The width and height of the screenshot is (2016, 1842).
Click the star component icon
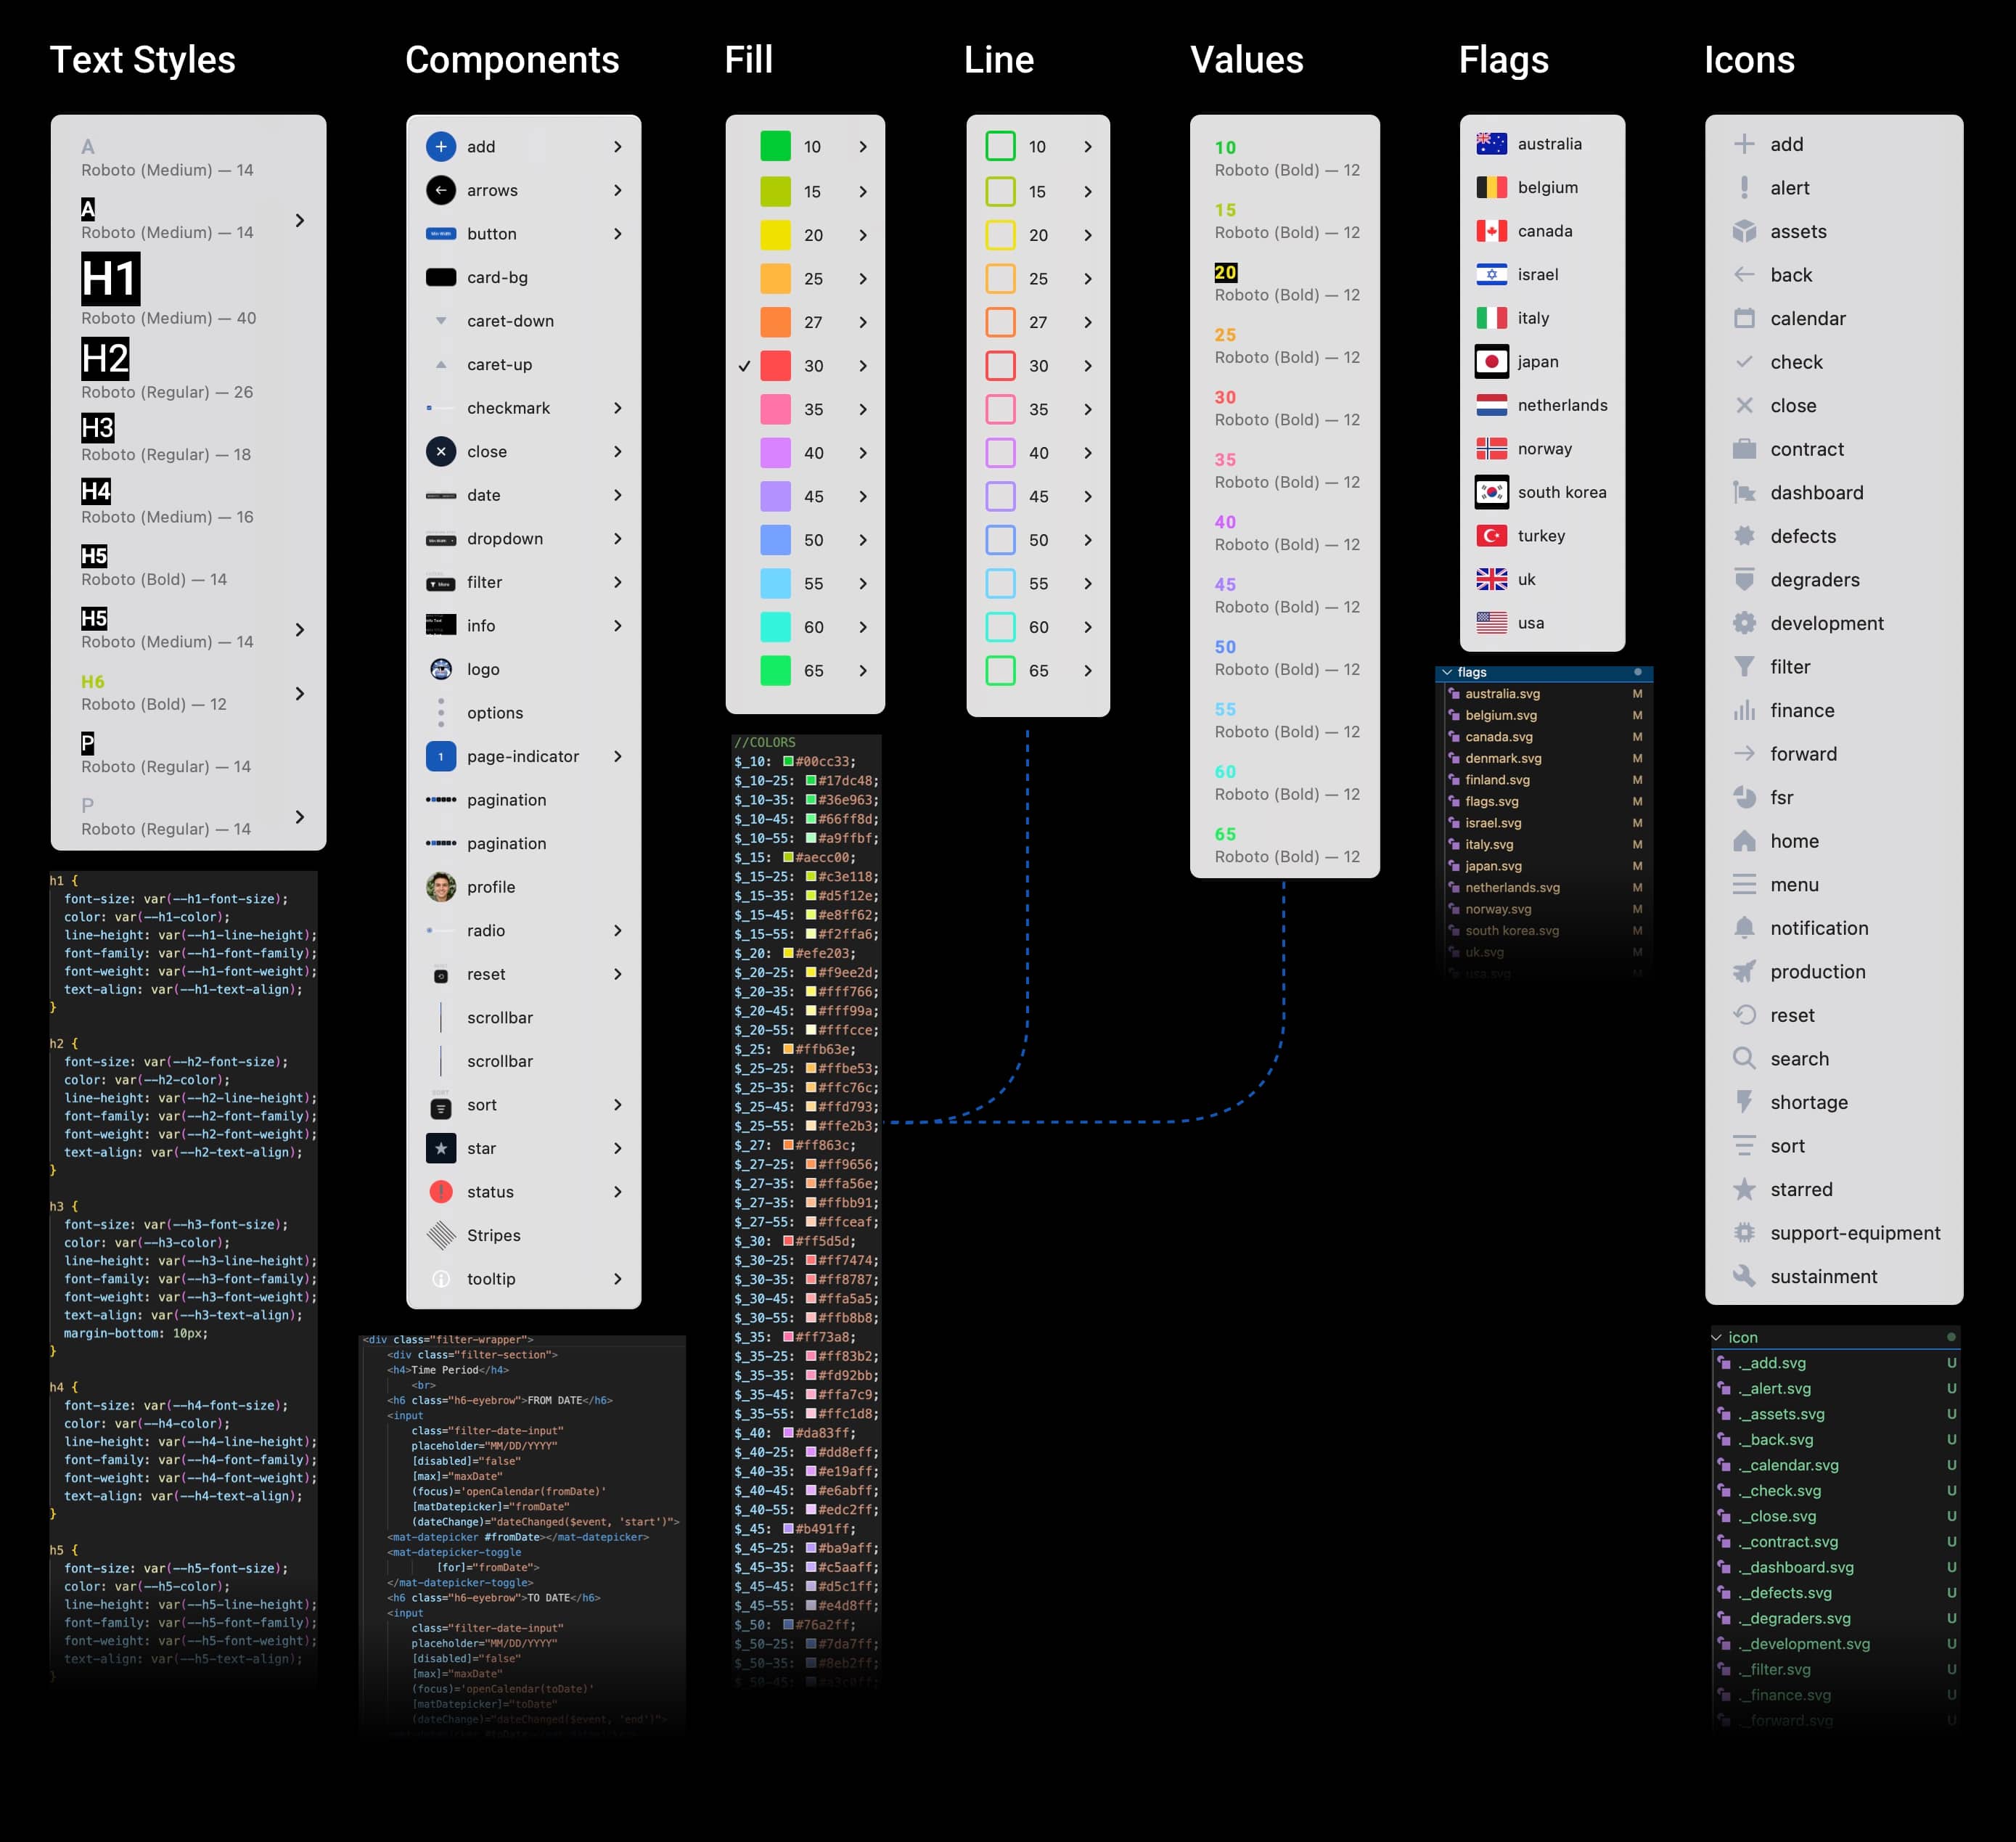point(441,1148)
